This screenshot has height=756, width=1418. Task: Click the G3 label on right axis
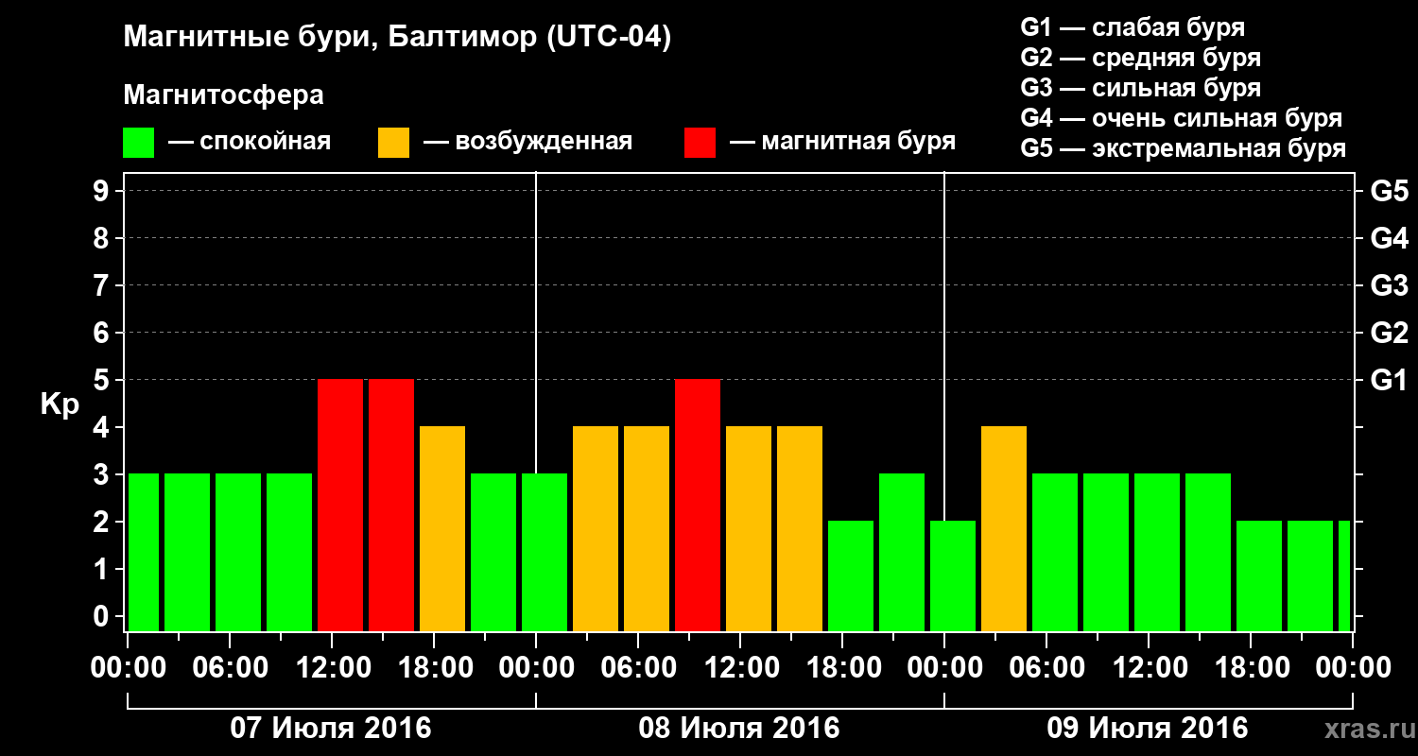click(1389, 285)
